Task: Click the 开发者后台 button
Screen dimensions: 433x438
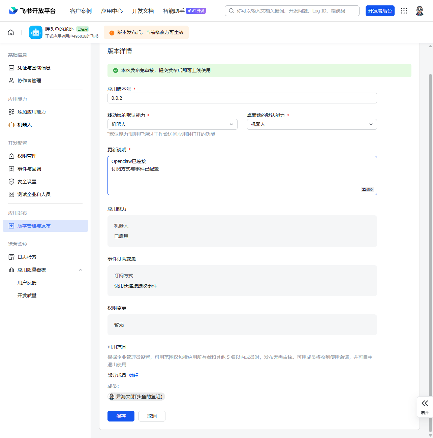Action: [x=380, y=11]
